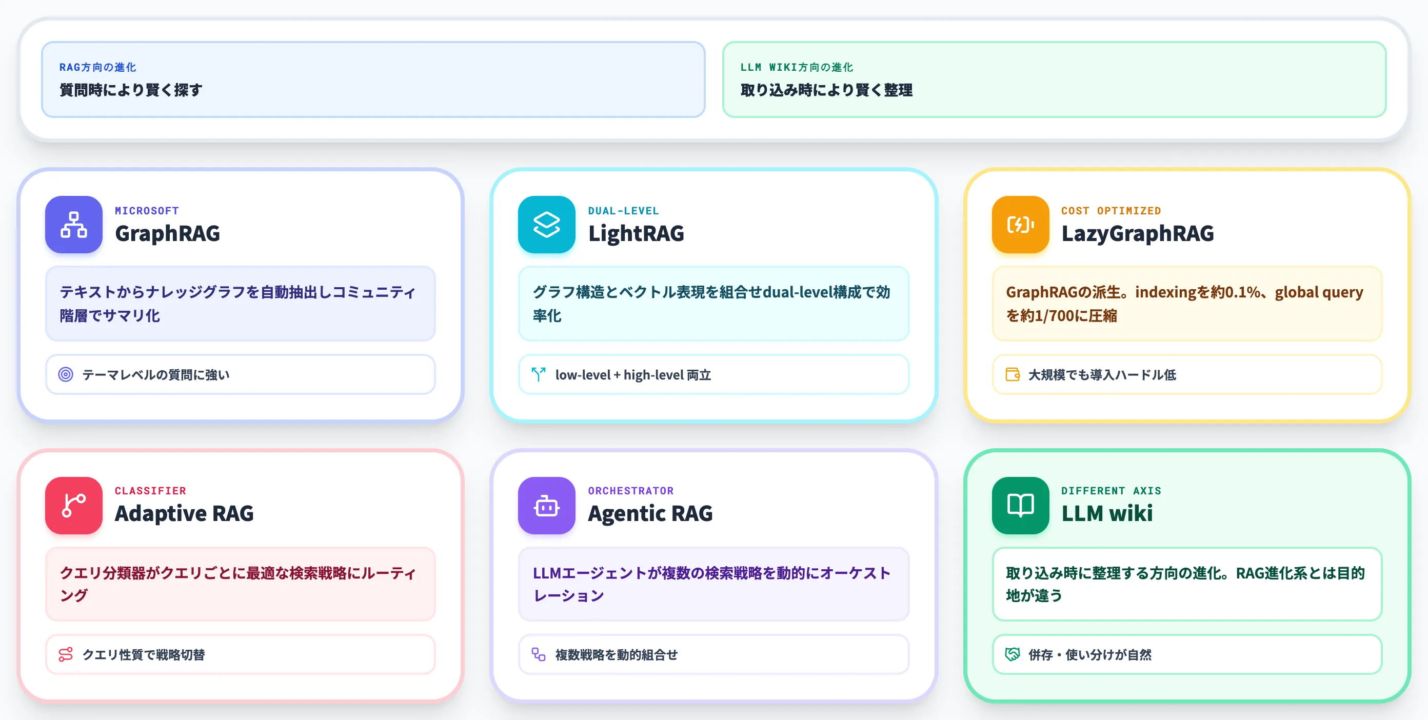Click the Adaptive RAG heading
1428x720 pixels.
tap(184, 513)
